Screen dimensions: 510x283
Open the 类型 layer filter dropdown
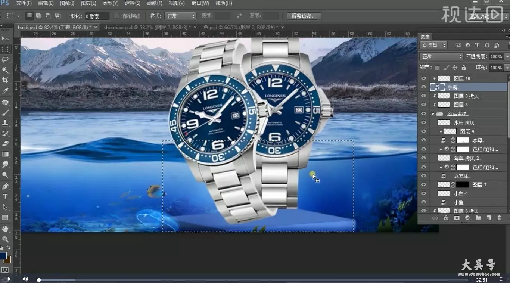click(x=433, y=45)
